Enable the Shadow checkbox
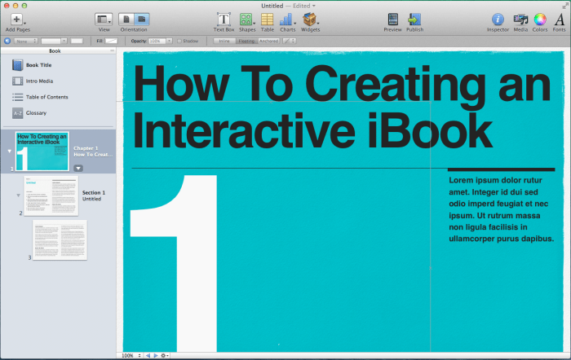Image resolution: width=571 pixels, height=360 pixels. 180,41
